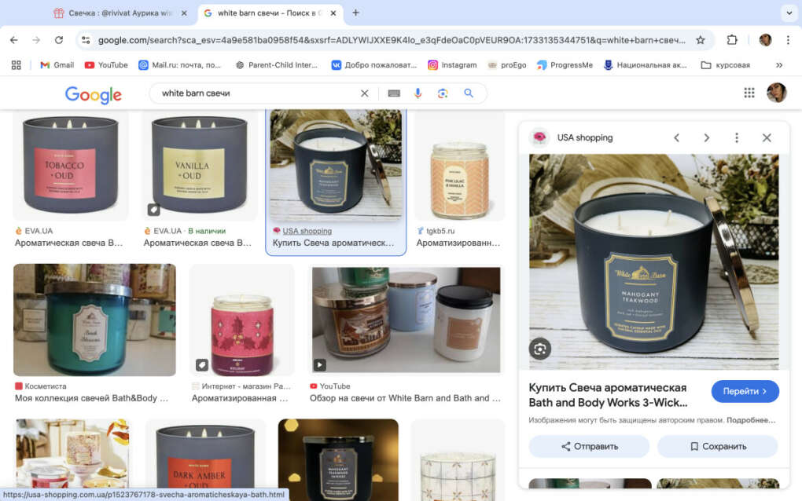Image resolution: width=802 pixels, height=501 pixels.
Task: Share image with Отправить button
Action: [589, 446]
